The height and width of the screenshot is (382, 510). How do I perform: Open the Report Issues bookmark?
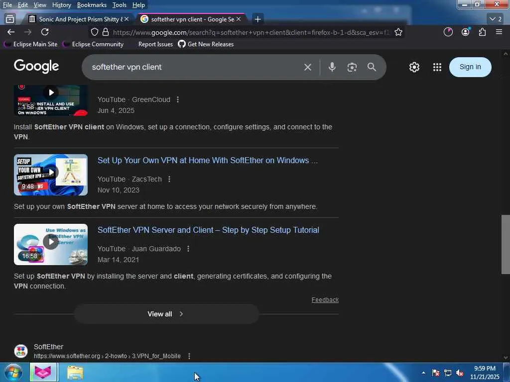click(x=155, y=44)
